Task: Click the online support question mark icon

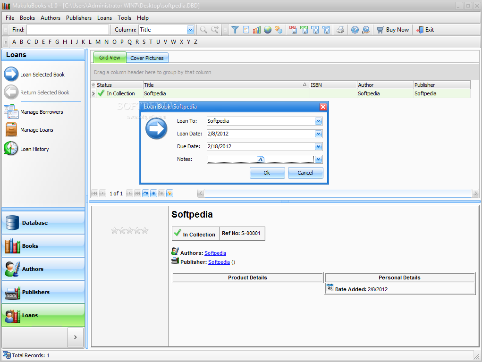Action: point(366,30)
